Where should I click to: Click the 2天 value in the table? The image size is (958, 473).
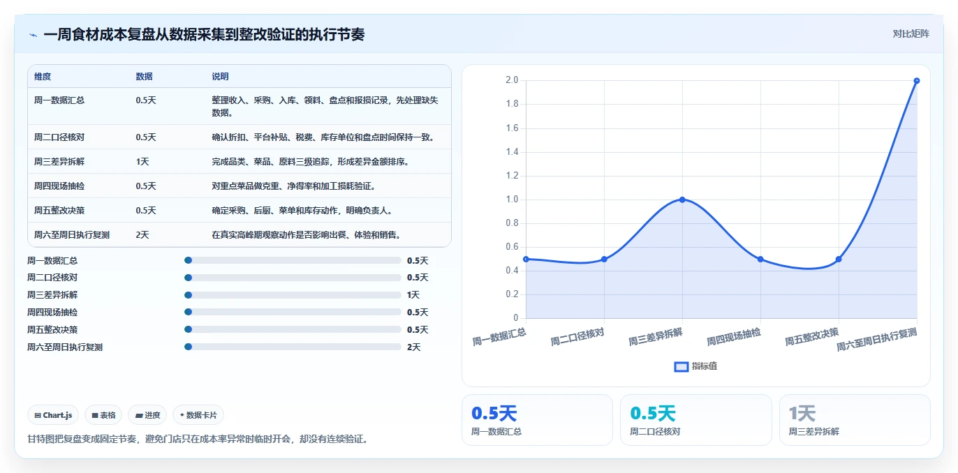click(x=142, y=235)
